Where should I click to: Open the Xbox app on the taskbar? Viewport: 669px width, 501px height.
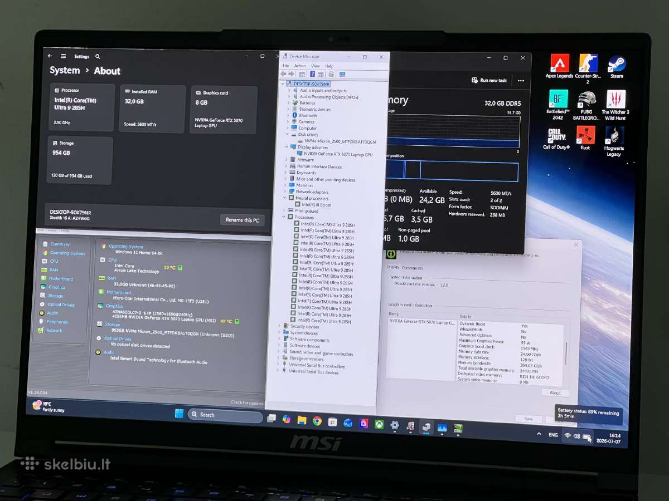pyautogui.click(x=379, y=424)
